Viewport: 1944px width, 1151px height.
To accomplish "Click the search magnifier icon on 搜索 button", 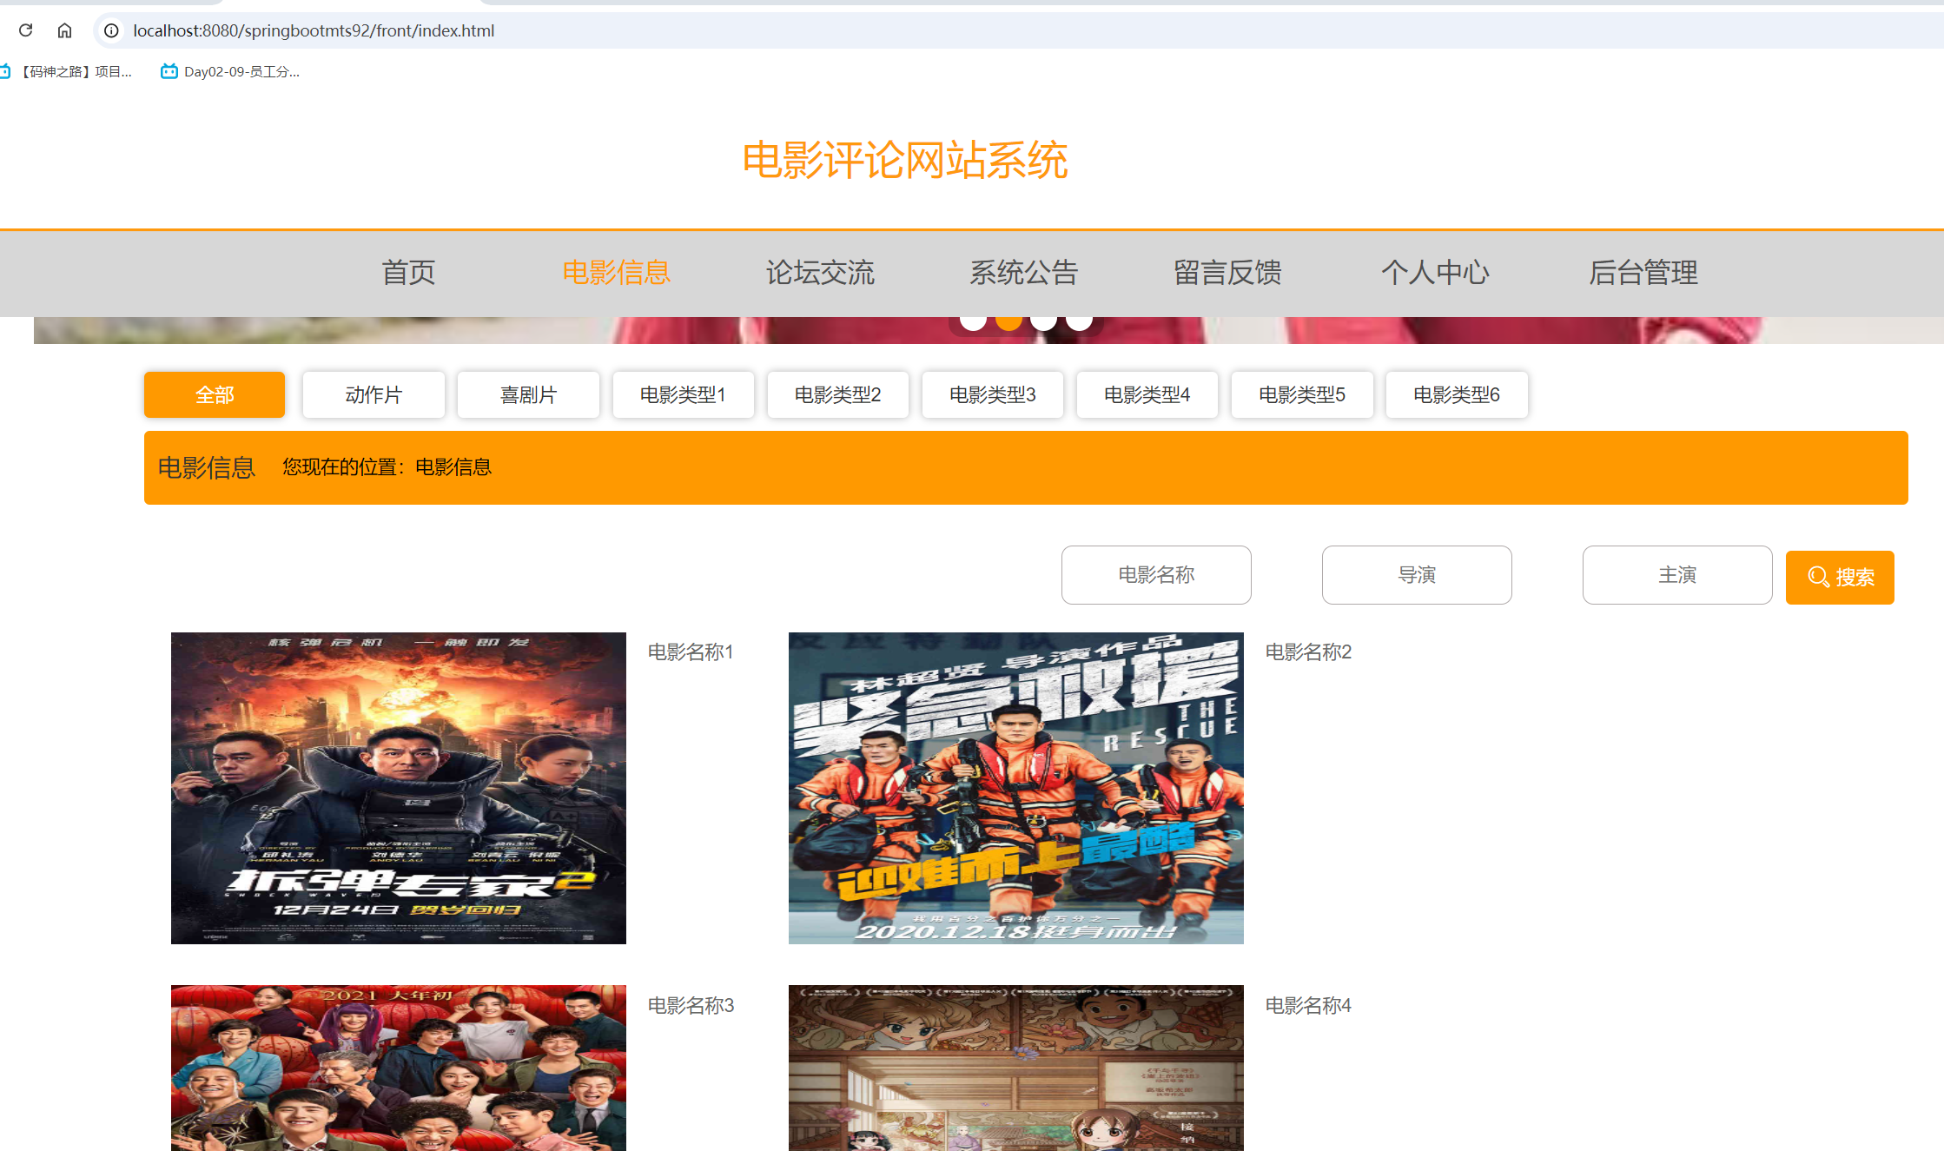I will (x=1819, y=577).
